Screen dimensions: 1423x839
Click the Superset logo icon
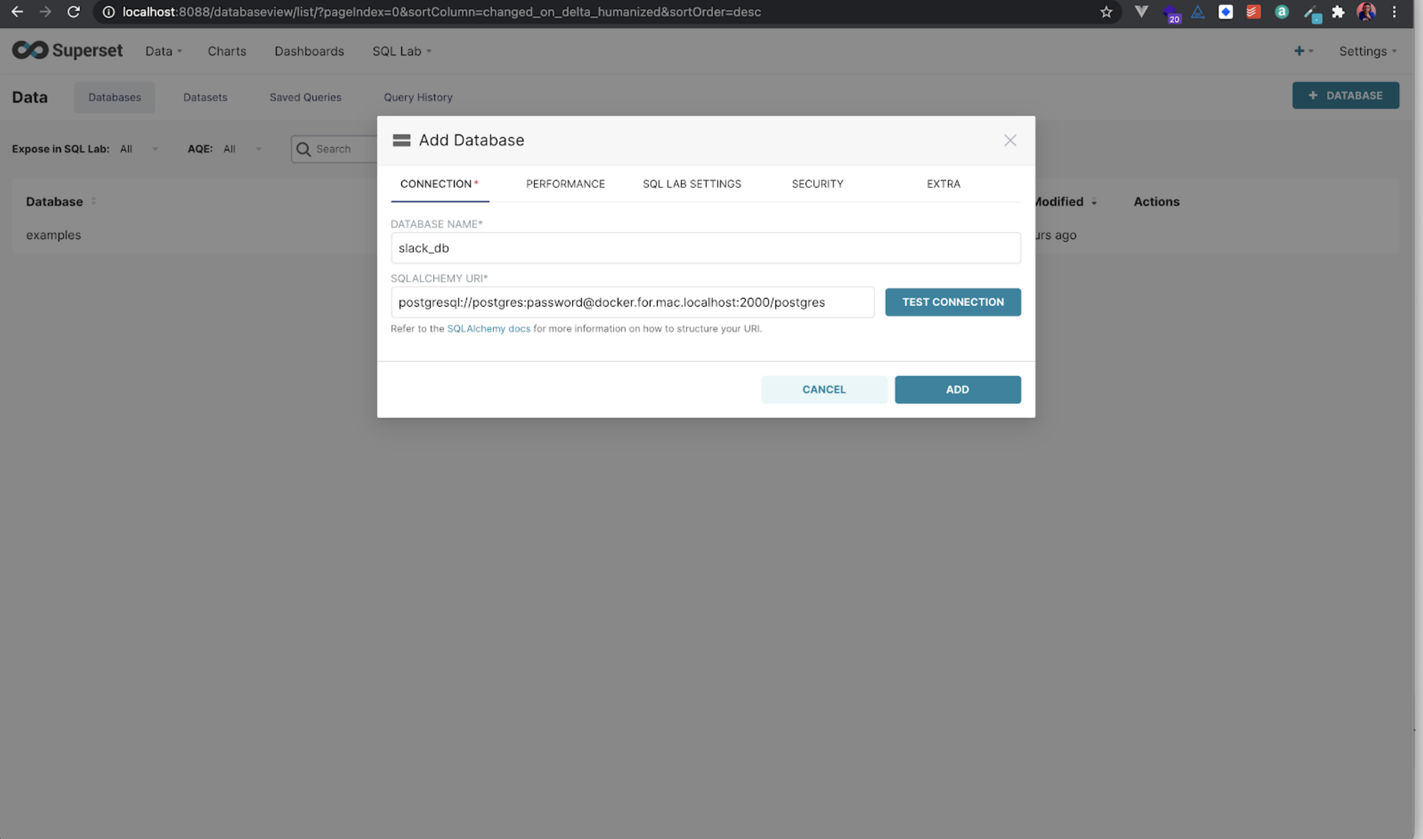click(x=30, y=51)
